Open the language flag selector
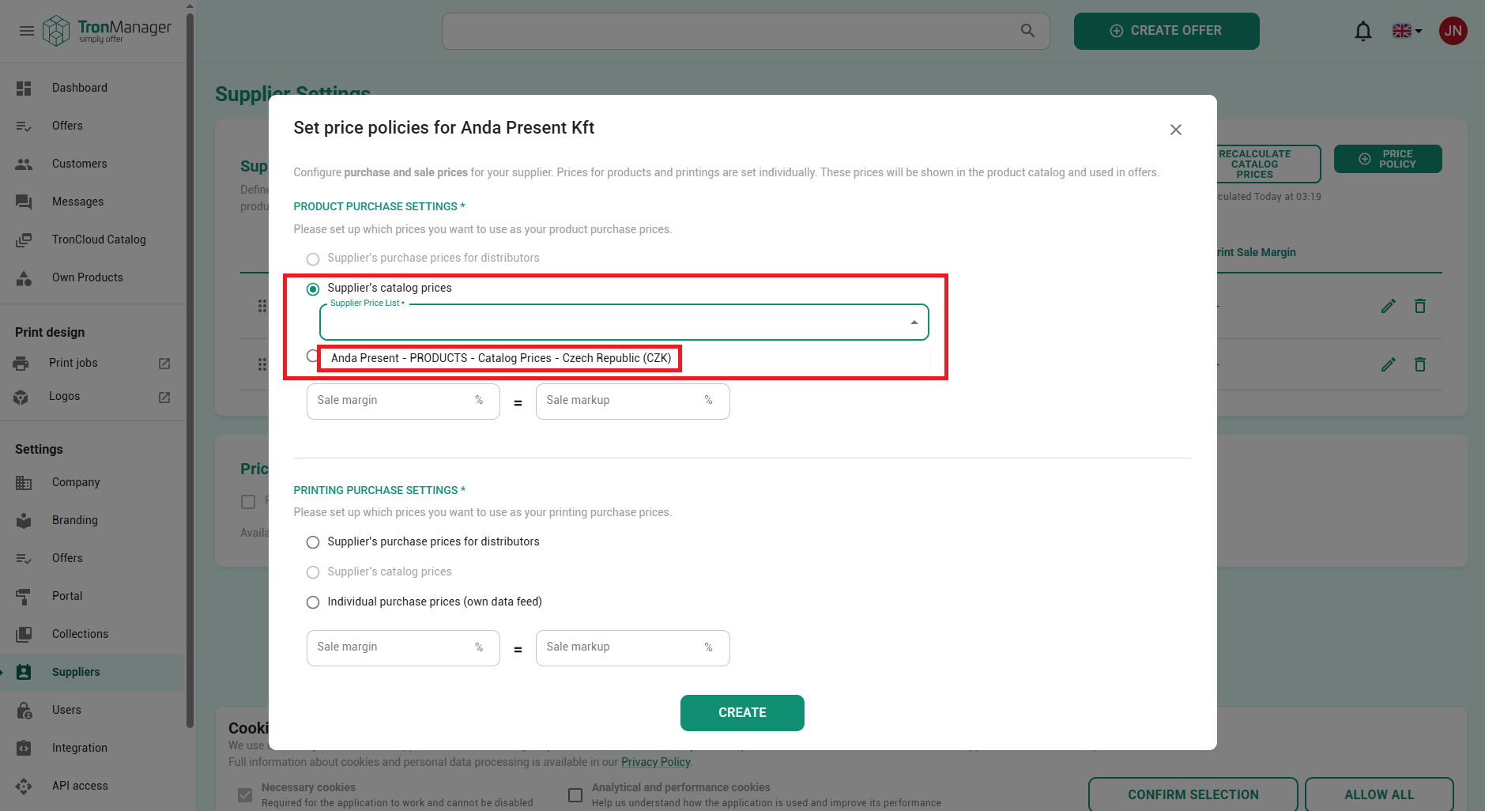1485x811 pixels. tap(1407, 31)
